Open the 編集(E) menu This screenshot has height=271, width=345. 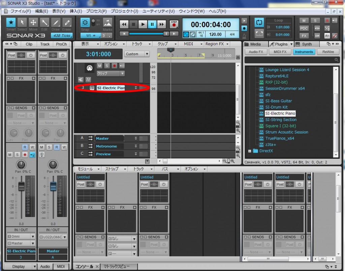pos(41,11)
